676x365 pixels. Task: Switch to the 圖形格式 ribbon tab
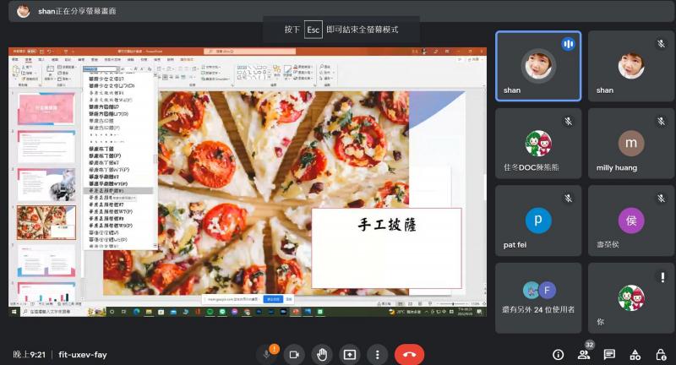[x=187, y=59]
